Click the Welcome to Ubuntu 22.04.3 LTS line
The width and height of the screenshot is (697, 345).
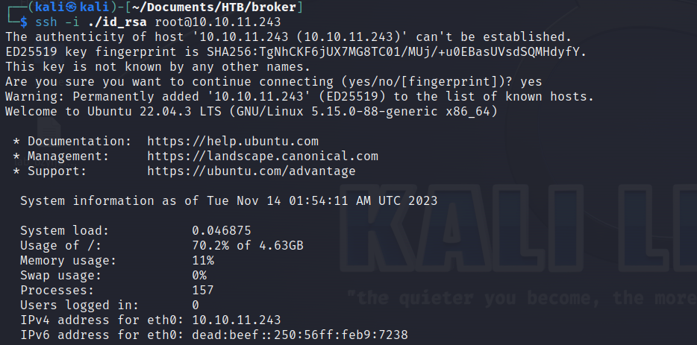pyautogui.click(x=251, y=112)
